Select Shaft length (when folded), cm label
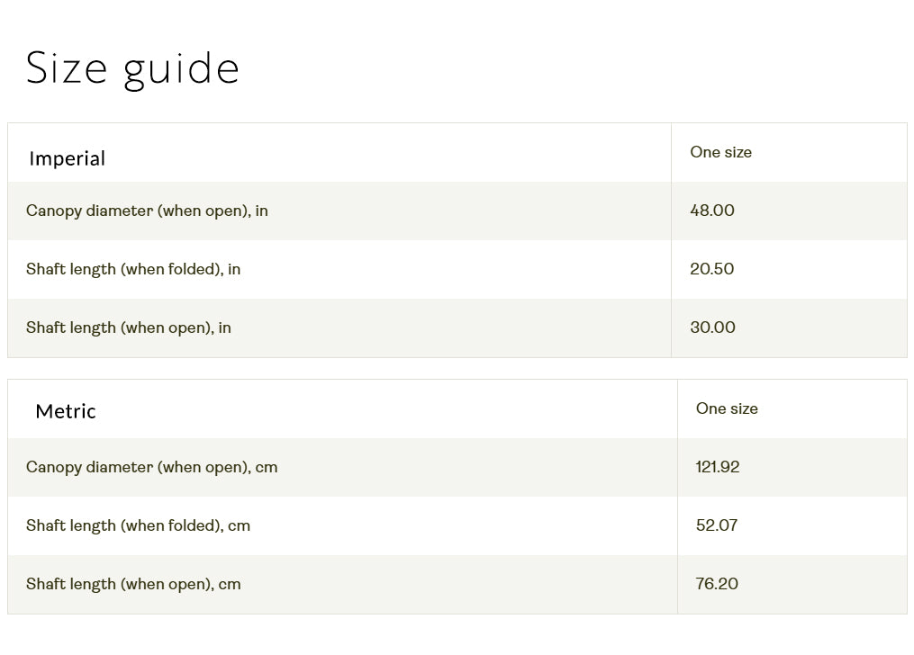Viewport: 914px width, 655px height. (x=138, y=525)
